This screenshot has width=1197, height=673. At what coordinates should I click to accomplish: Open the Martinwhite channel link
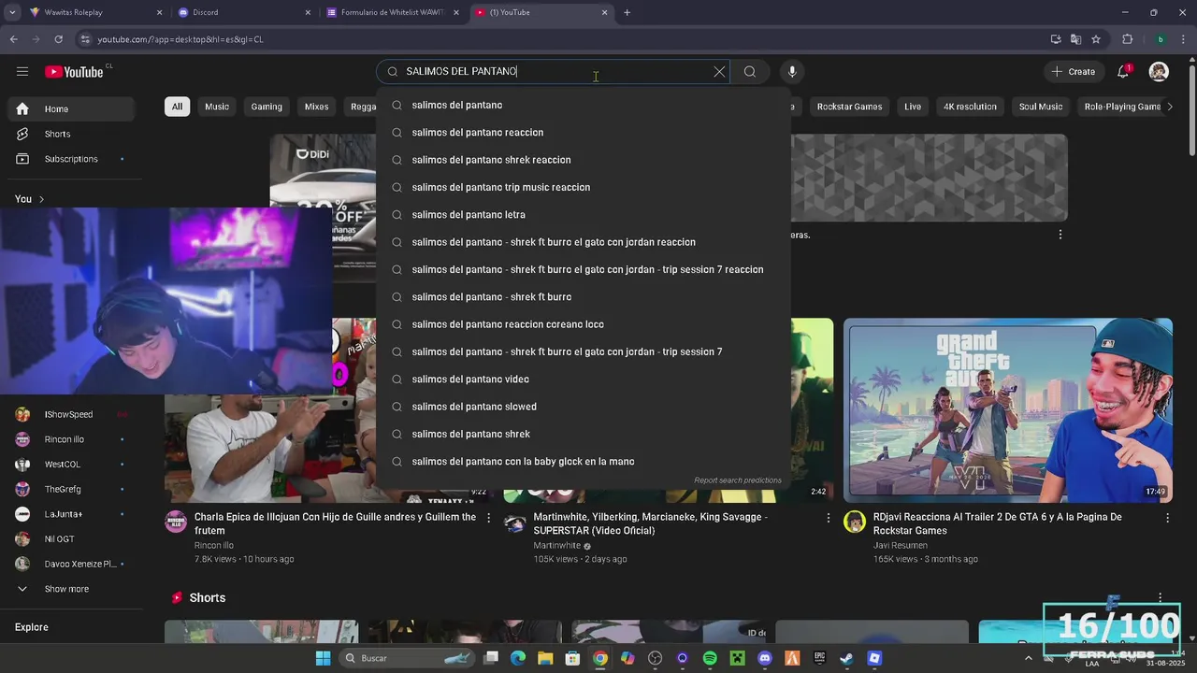[x=557, y=545]
